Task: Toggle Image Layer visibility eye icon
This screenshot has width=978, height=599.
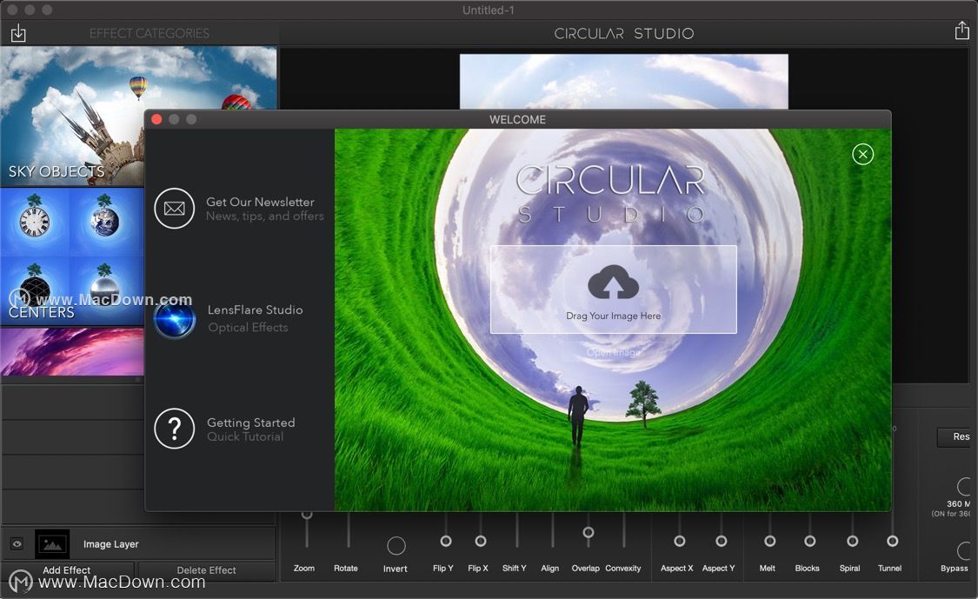Action: [17, 544]
